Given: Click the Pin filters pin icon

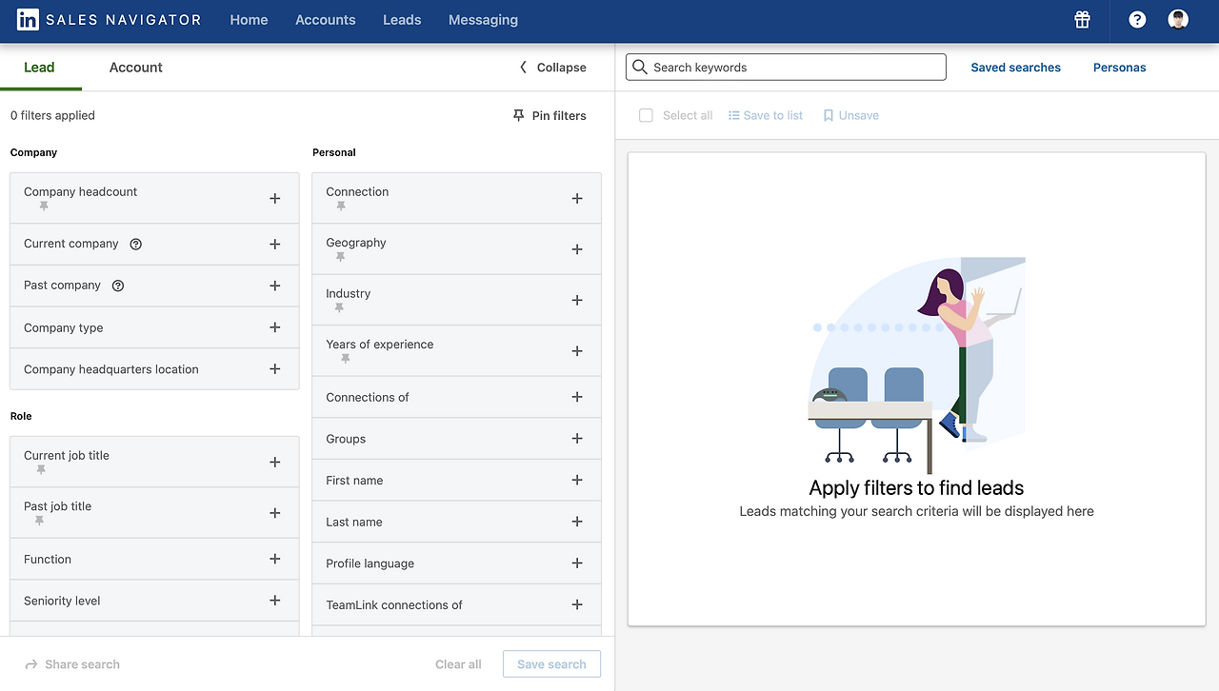Looking at the screenshot, I should (519, 115).
